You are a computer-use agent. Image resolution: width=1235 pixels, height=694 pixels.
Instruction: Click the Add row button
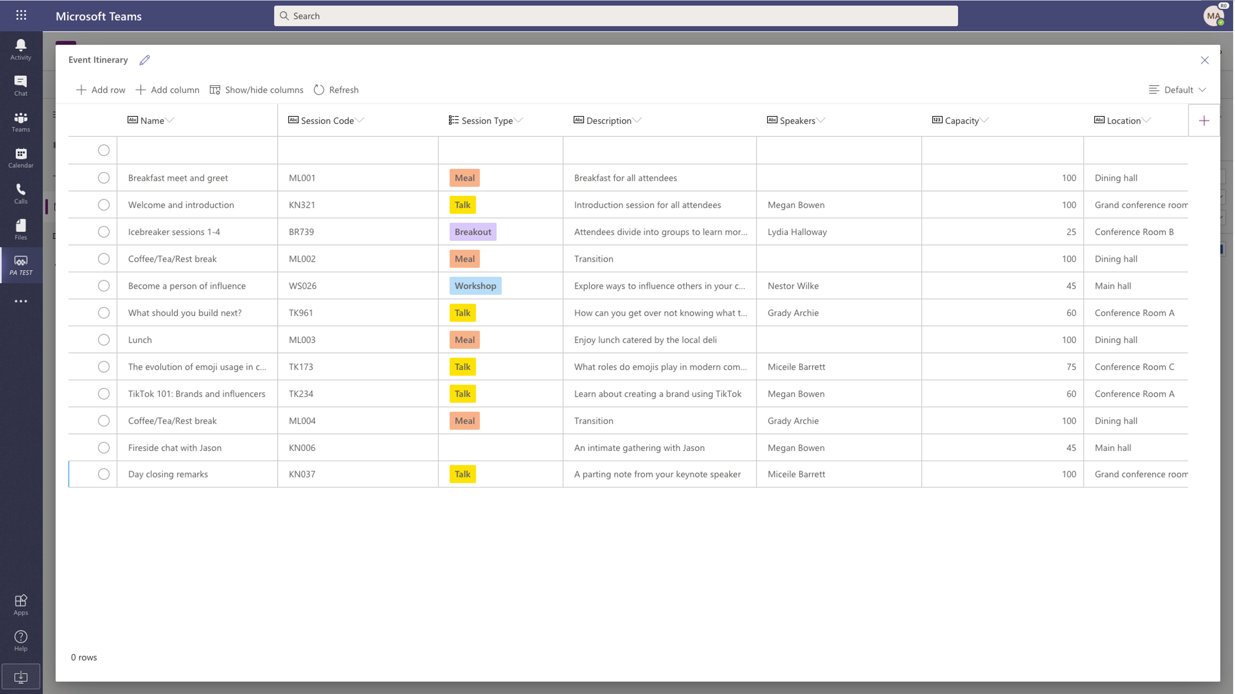(x=99, y=89)
